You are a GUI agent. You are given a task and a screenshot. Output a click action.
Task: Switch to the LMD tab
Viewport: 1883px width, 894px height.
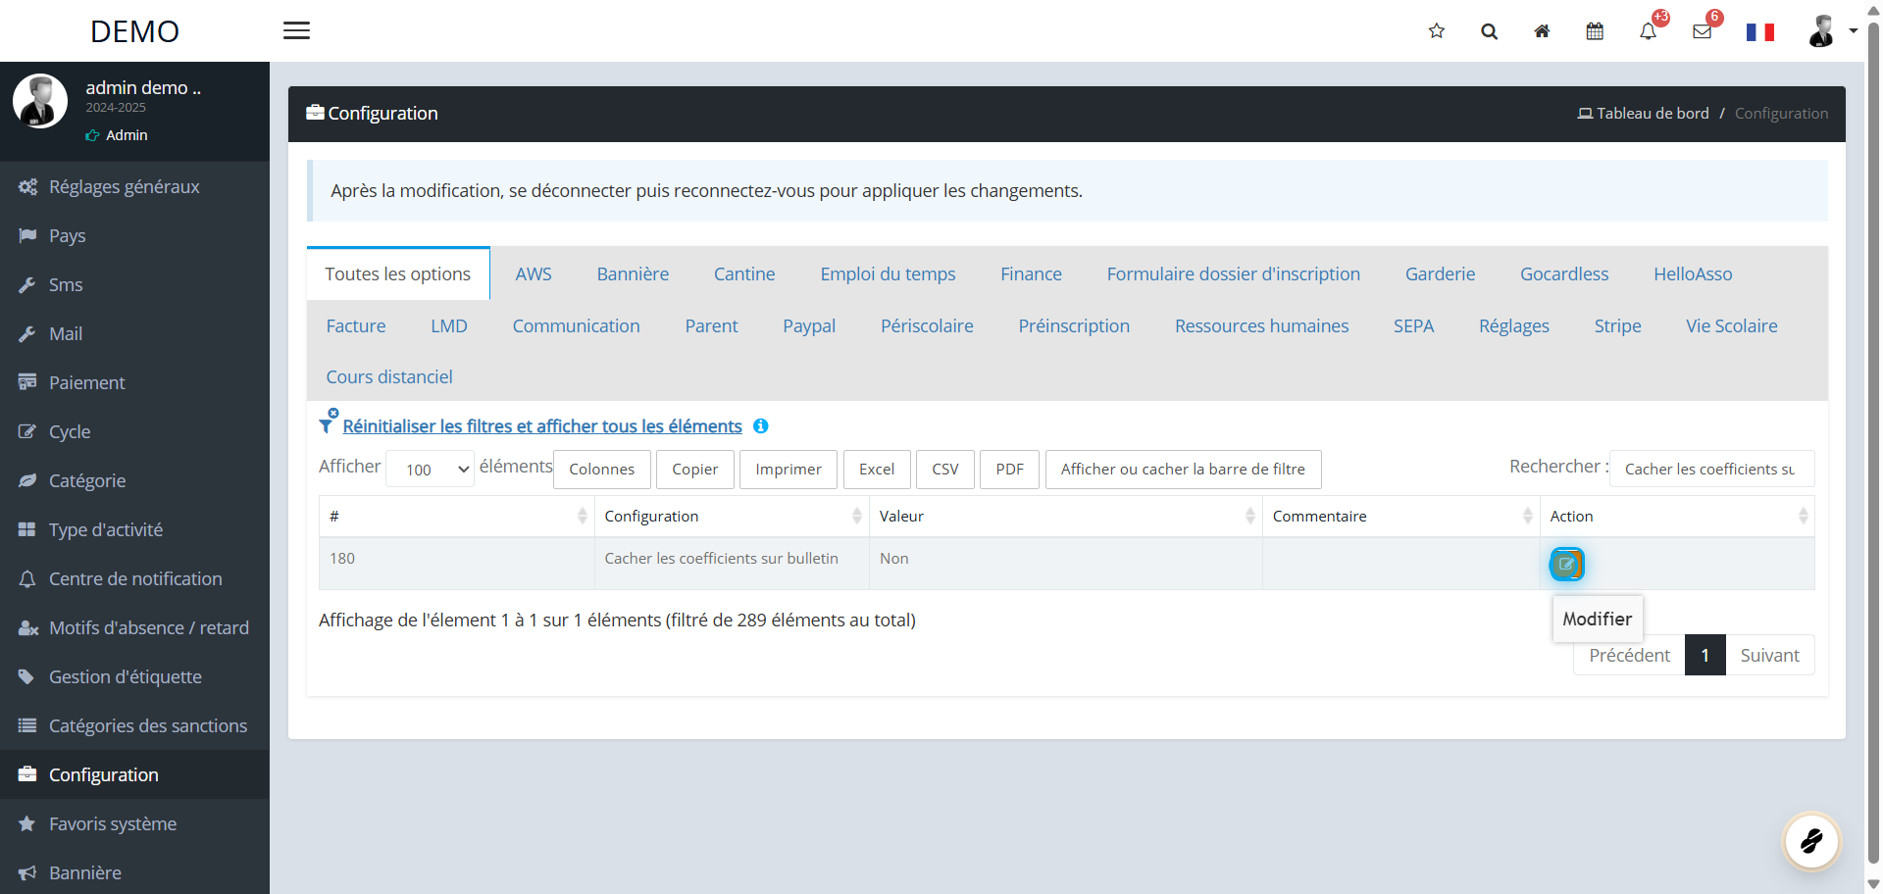tap(449, 325)
